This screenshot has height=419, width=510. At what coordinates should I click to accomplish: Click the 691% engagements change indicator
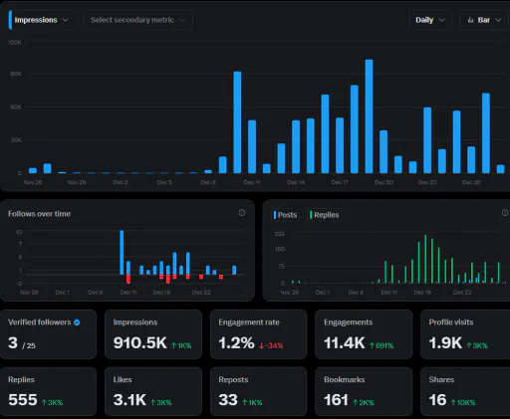pos(382,345)
